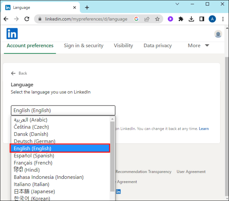Expand the More dropdown menu
229x201 pixels.
coord(198,46)
